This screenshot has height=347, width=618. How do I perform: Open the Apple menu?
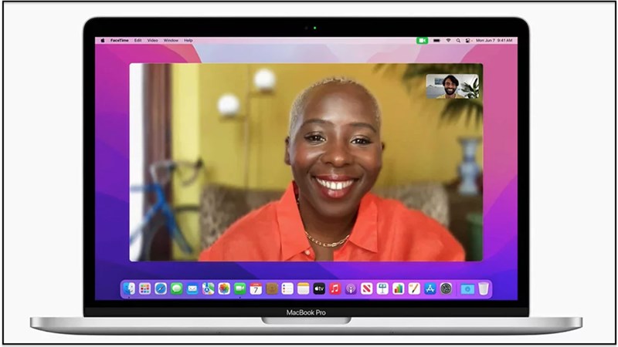pos(103,40)
